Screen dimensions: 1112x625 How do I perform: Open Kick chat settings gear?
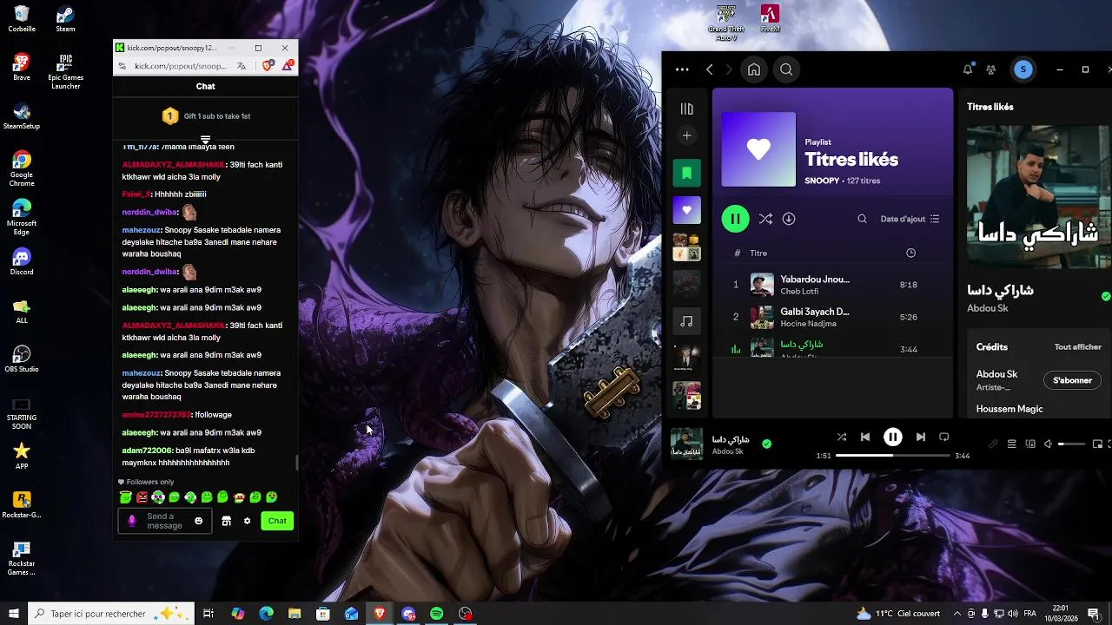click(x=247, y=521)
